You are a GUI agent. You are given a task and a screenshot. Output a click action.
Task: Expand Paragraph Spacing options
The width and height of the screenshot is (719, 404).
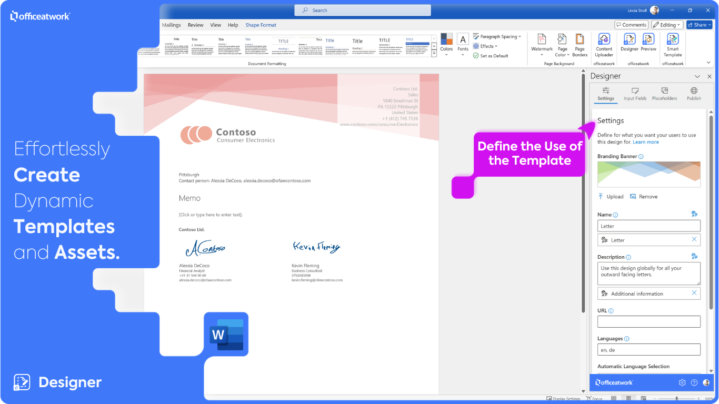(497, 36)
